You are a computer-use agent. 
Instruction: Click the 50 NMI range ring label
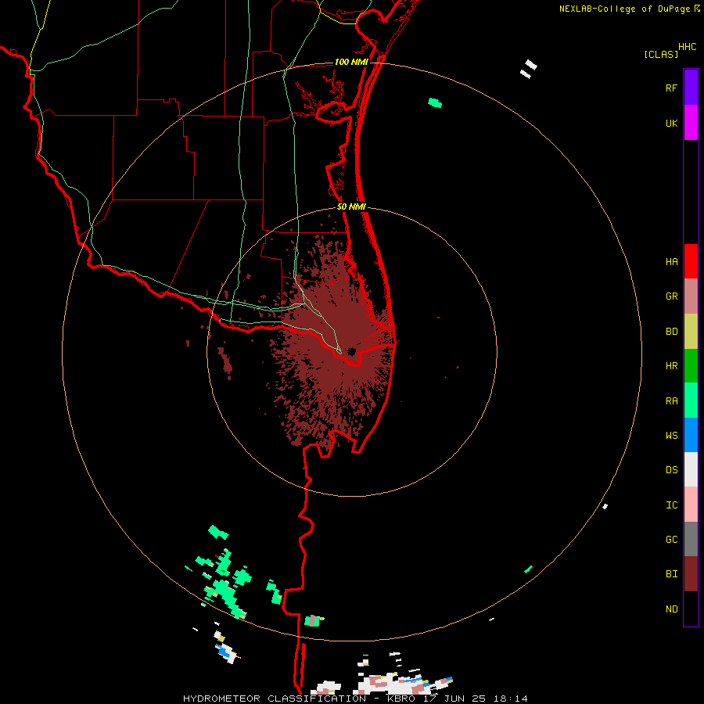[x=351, y=207]
